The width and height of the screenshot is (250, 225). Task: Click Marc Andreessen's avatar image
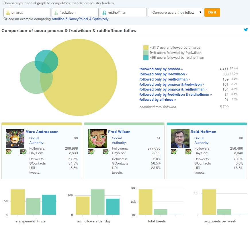click(x=15, y=138)
